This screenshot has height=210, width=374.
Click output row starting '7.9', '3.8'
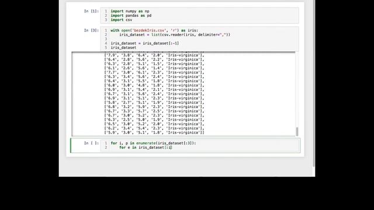click(154, 55)
